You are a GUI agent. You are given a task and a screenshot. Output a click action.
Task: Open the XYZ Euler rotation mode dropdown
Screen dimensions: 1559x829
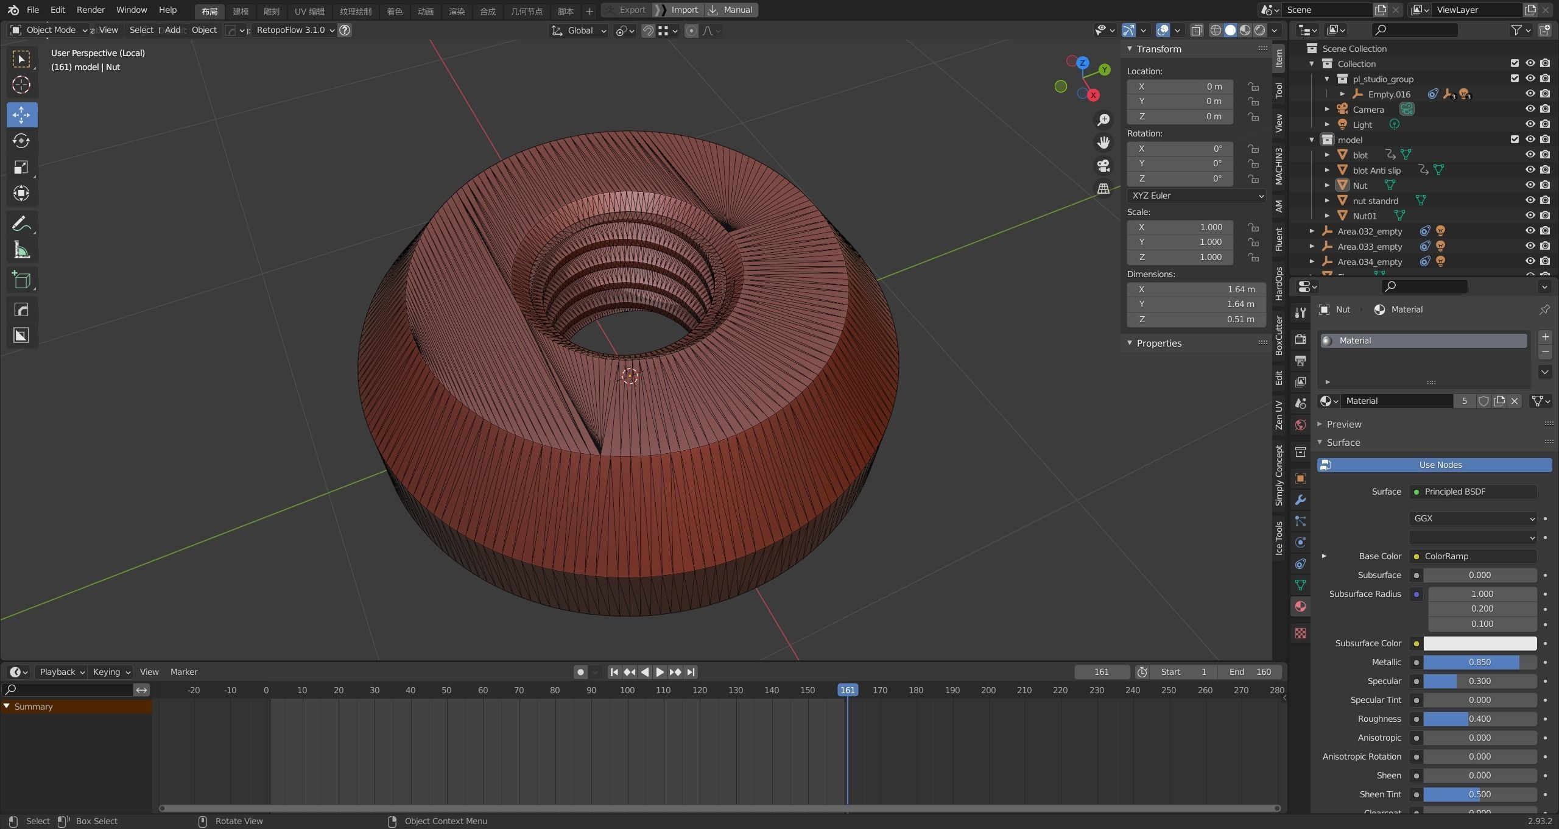1195,196
